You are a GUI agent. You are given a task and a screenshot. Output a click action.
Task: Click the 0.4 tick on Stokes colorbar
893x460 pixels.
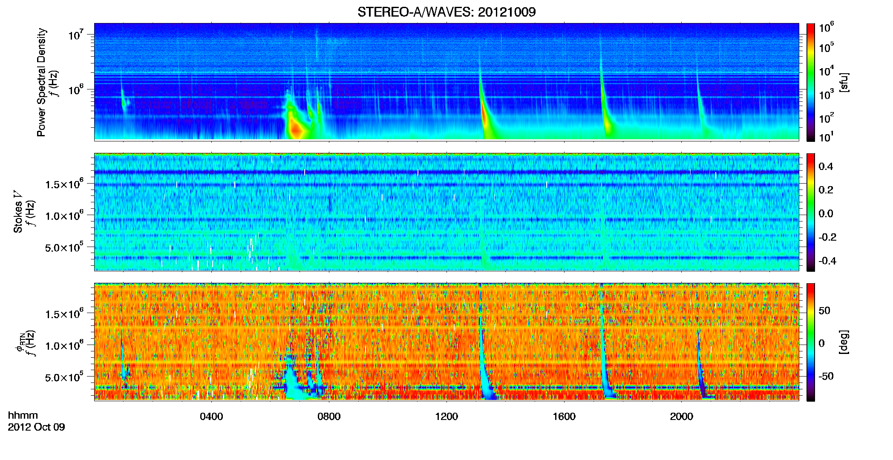[x=826, y=167]
